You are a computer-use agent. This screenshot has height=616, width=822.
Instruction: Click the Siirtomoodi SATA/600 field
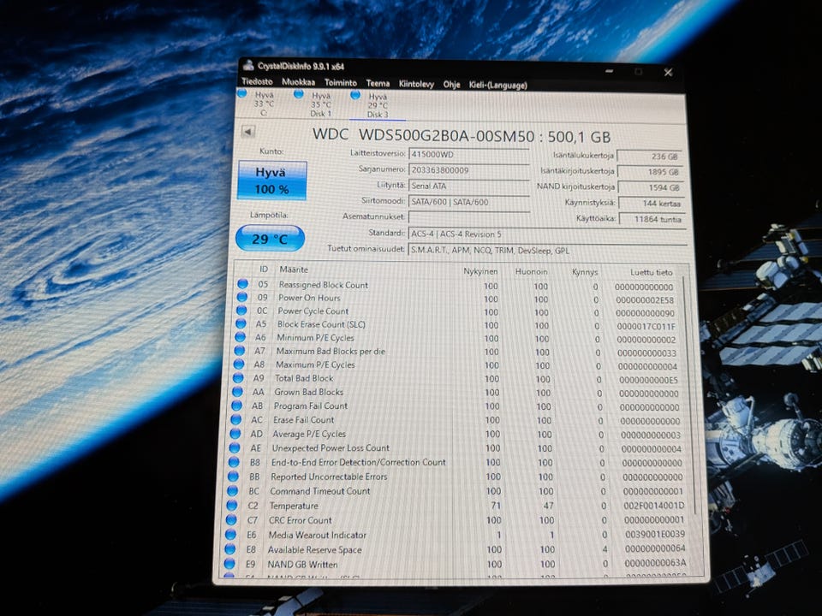468,202
